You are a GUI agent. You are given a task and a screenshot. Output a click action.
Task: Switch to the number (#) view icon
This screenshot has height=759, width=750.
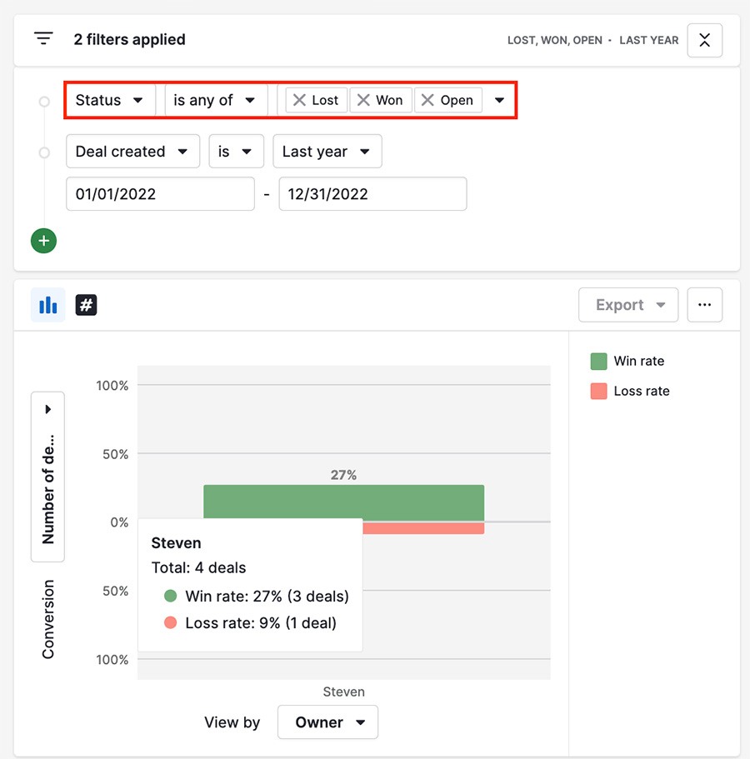point(86,305)
